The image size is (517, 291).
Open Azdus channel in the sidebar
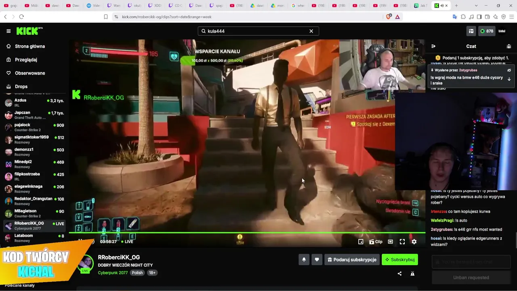point(34,103)
